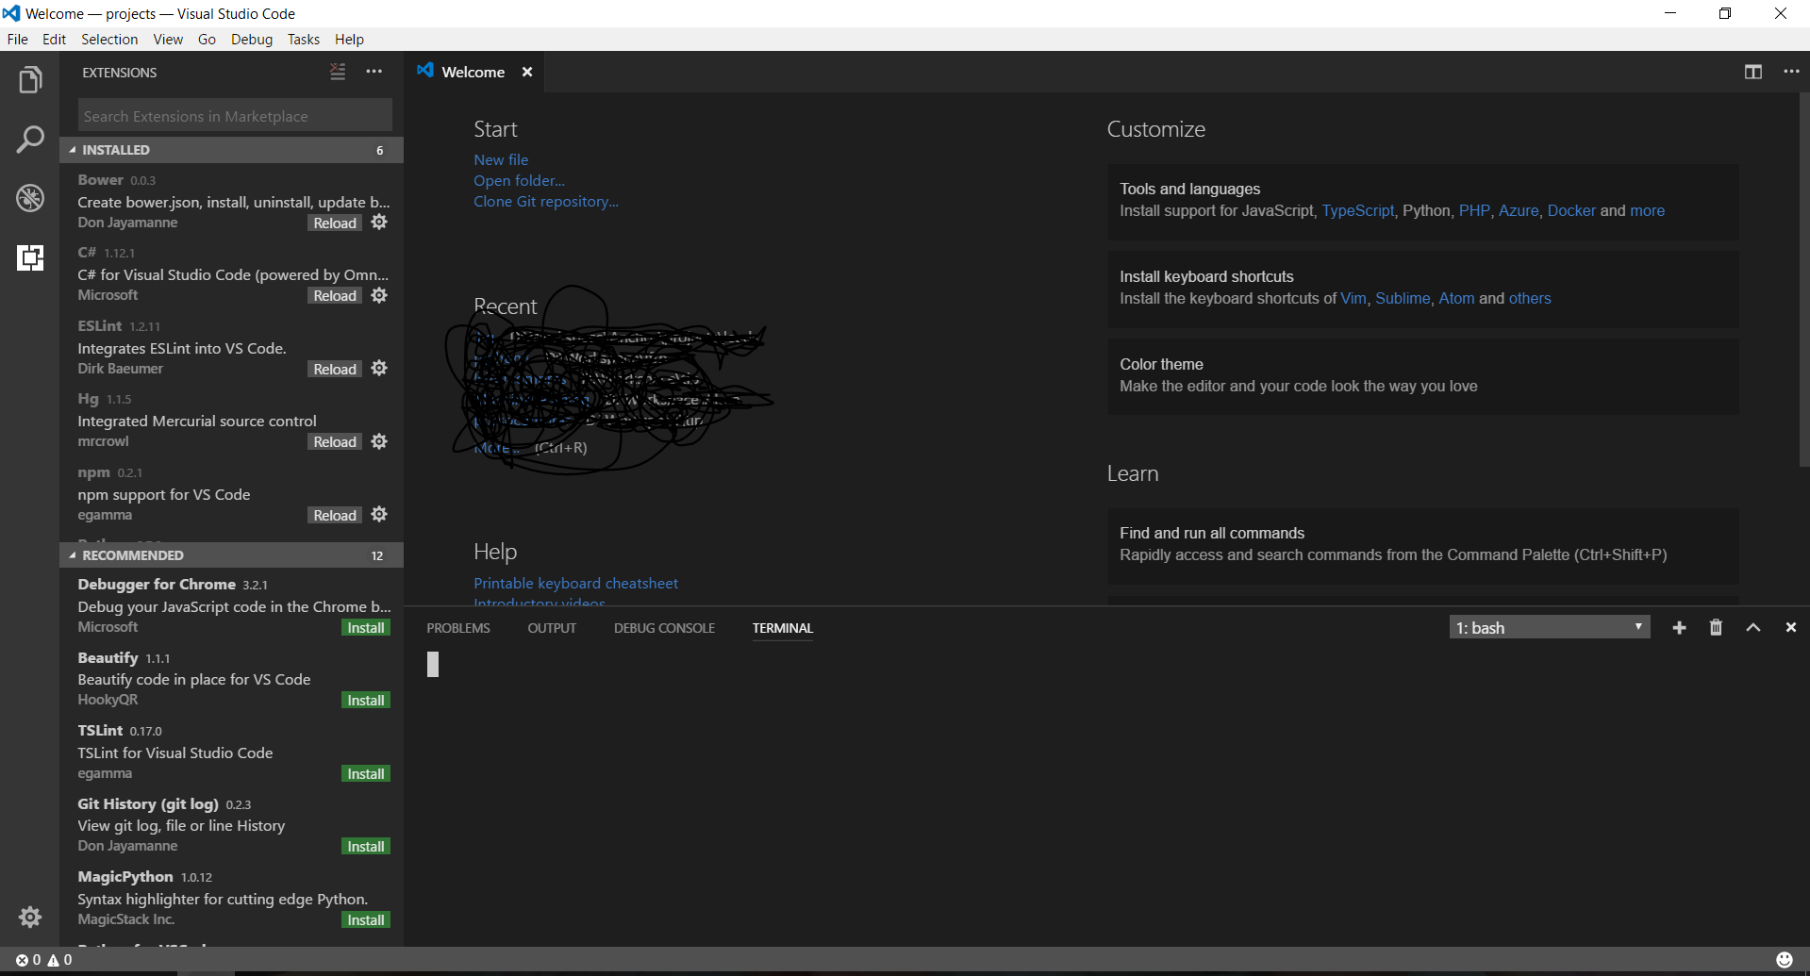Open the Debug menu
The width and height of the screenshot is (1810, 976).
pos(251,39)
